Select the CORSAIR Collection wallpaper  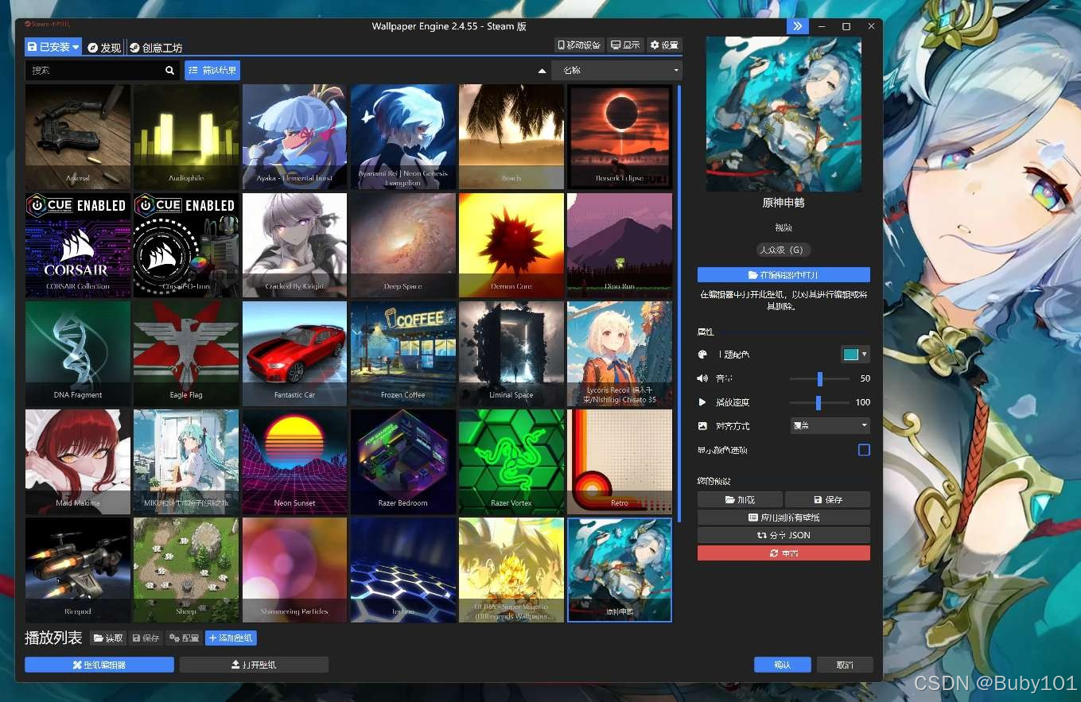coord(78,245)
